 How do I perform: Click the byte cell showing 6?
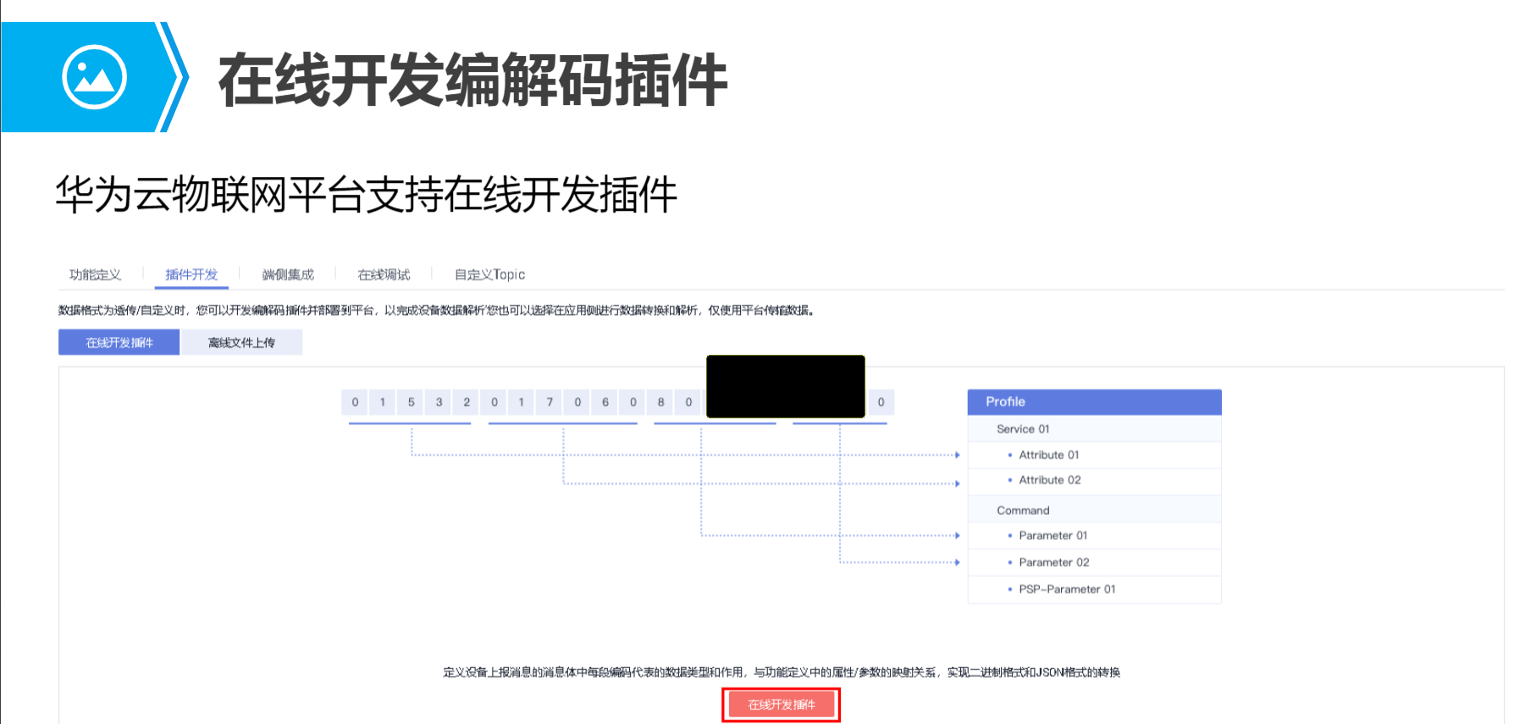point(605,402)
